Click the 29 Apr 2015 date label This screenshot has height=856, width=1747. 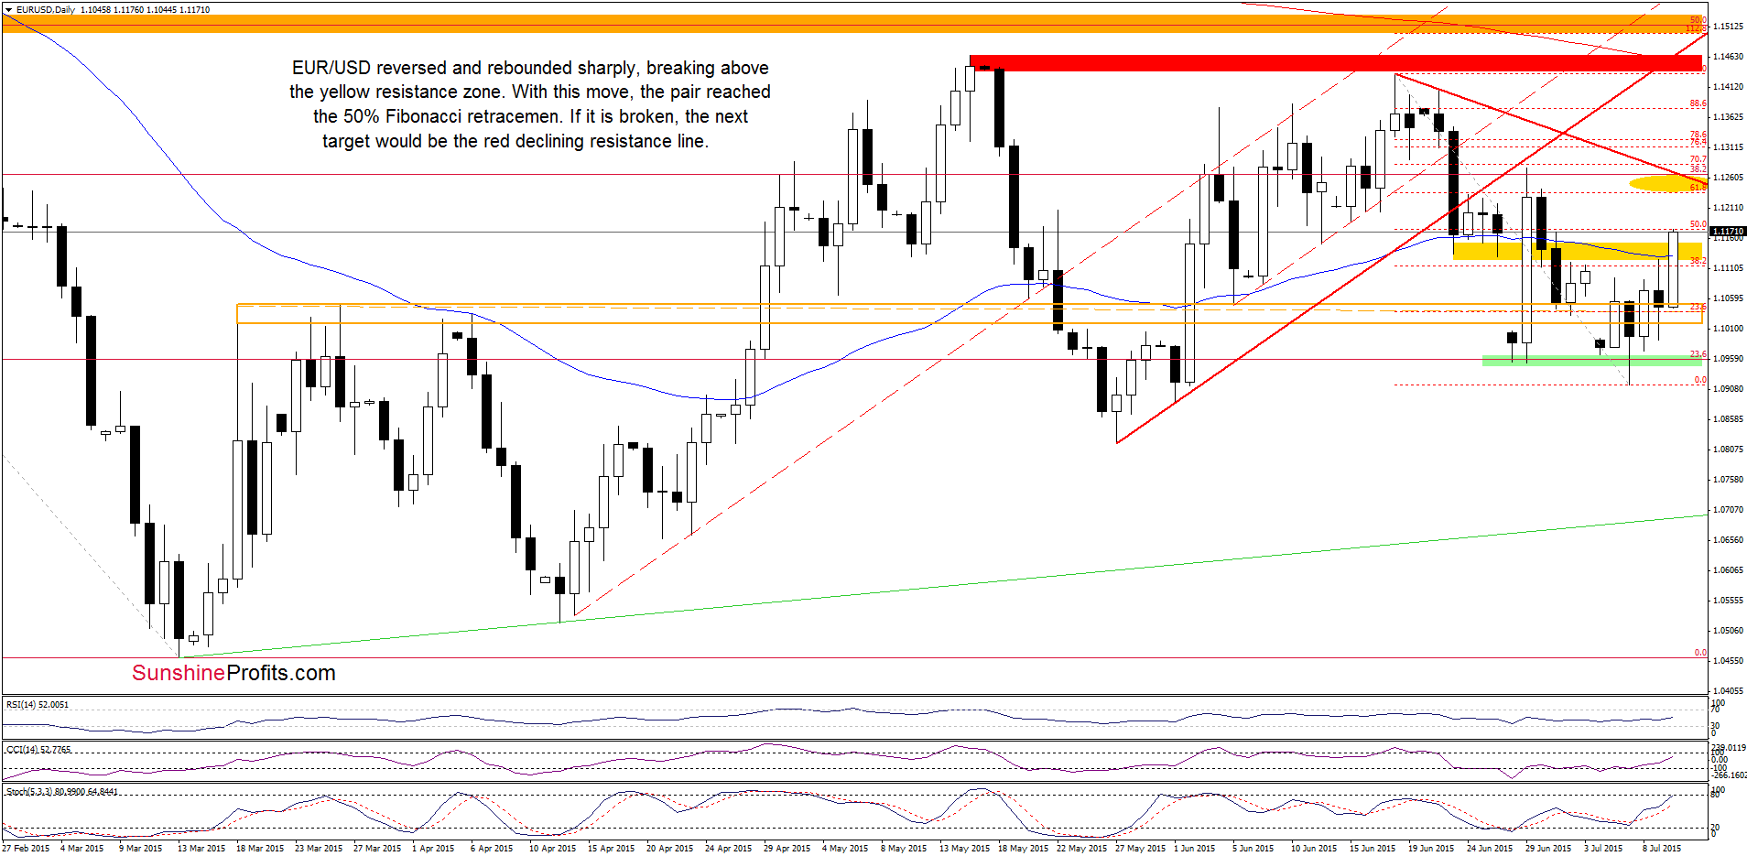coord(787,849)
